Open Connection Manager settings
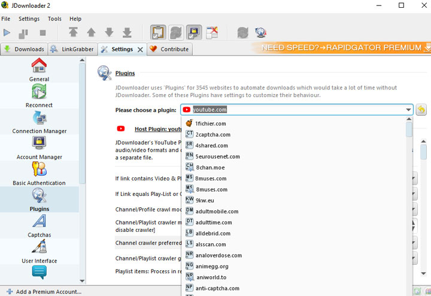This screenshot has width=431, height=296. [x=39, y=122]
